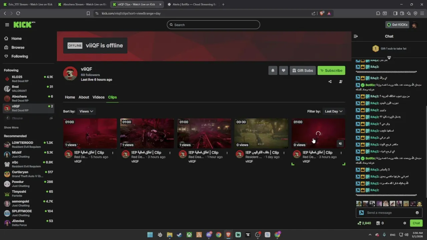The width and height of the screenshot is (427, 240).
Task: Click the 2,940 channel points balance
Action: tap(364, 223)
